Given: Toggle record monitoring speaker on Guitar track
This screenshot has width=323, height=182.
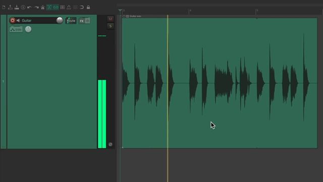Looking at the screenshot, I should [x=18, y=20].
